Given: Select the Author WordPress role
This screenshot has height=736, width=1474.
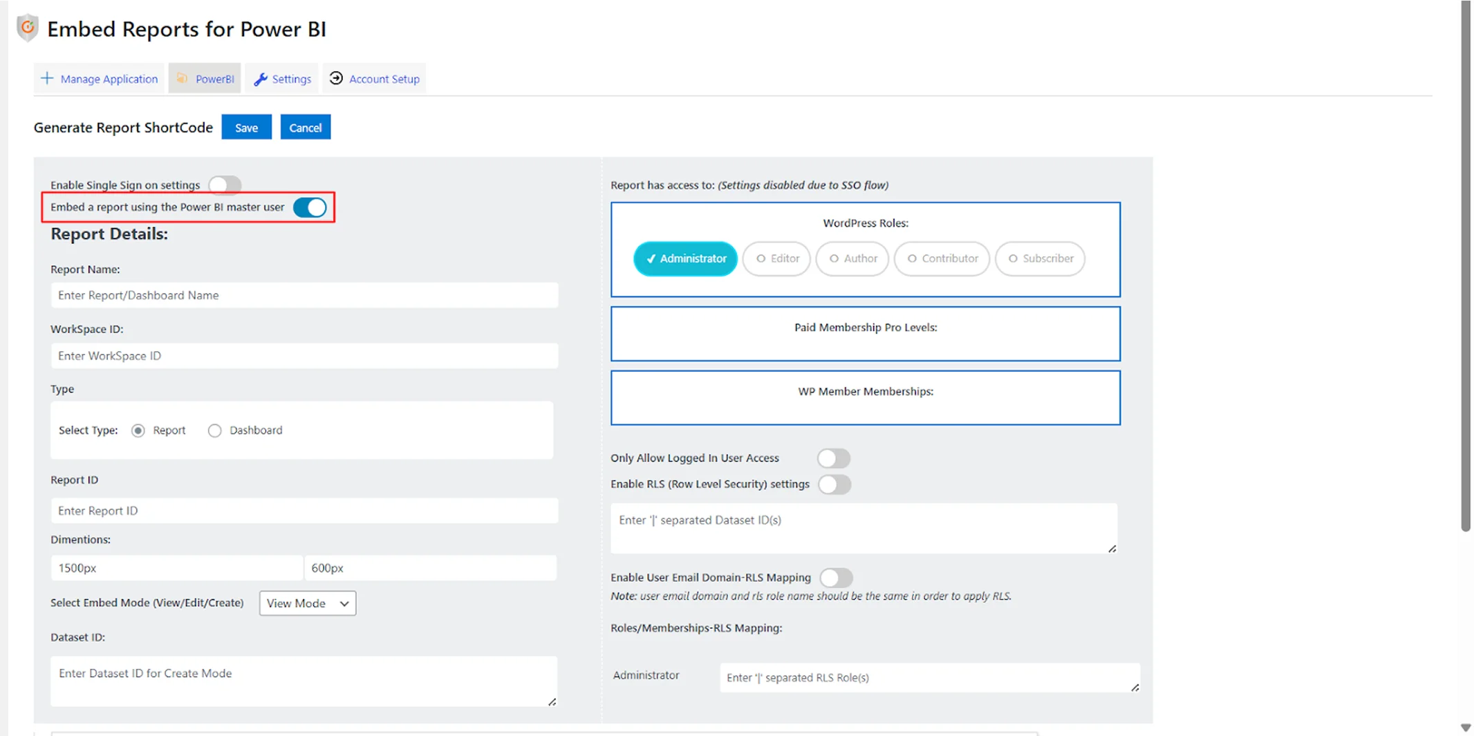Looking at the screenshot, I should (x=852, y=258).
